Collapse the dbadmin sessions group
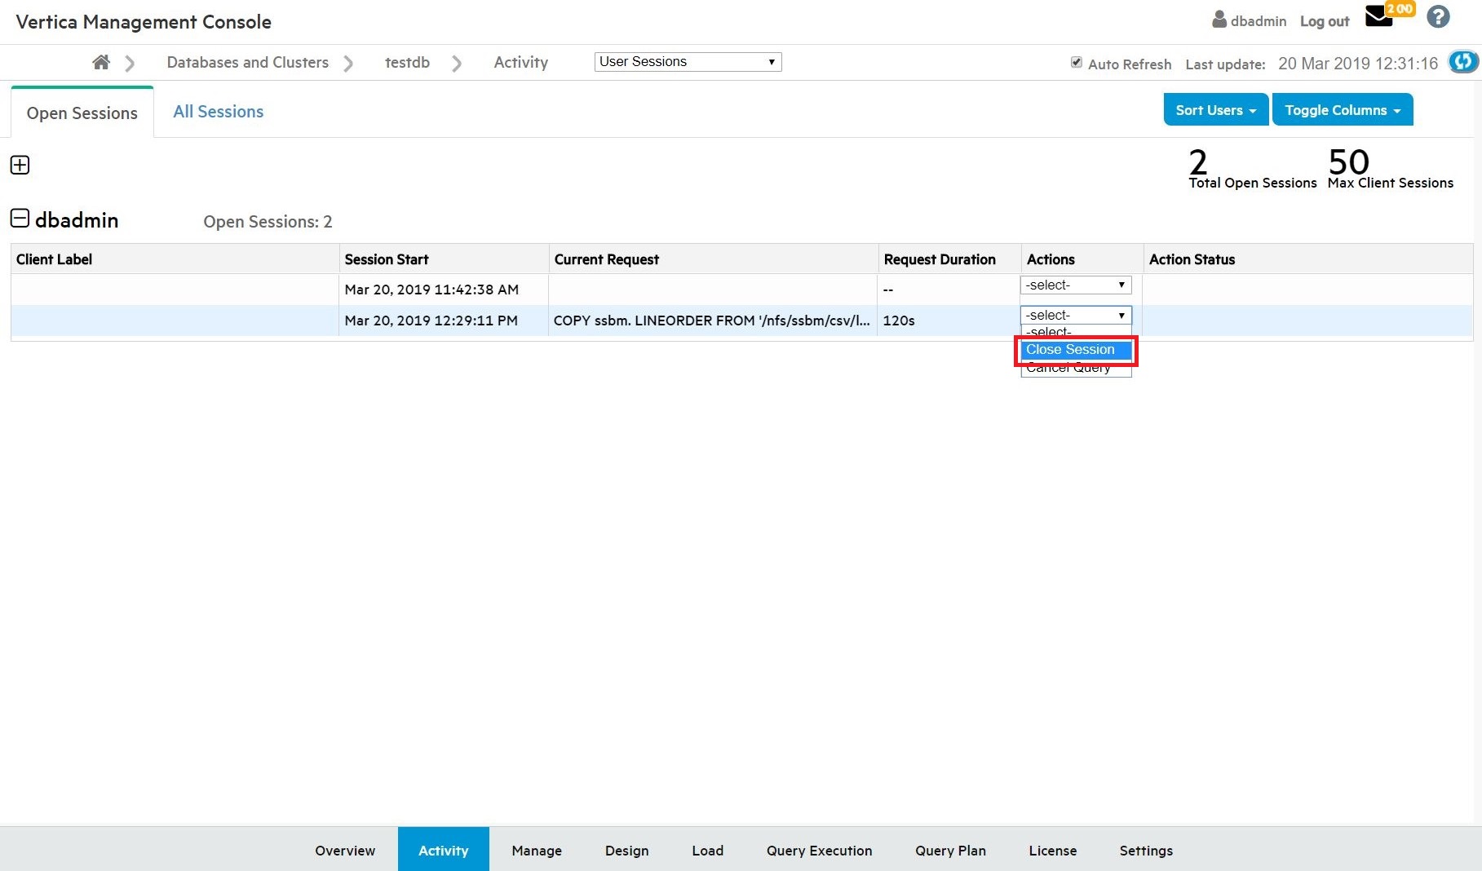Image resolution: width=1482 pixels, height=871 pixels. coord(20,219)
